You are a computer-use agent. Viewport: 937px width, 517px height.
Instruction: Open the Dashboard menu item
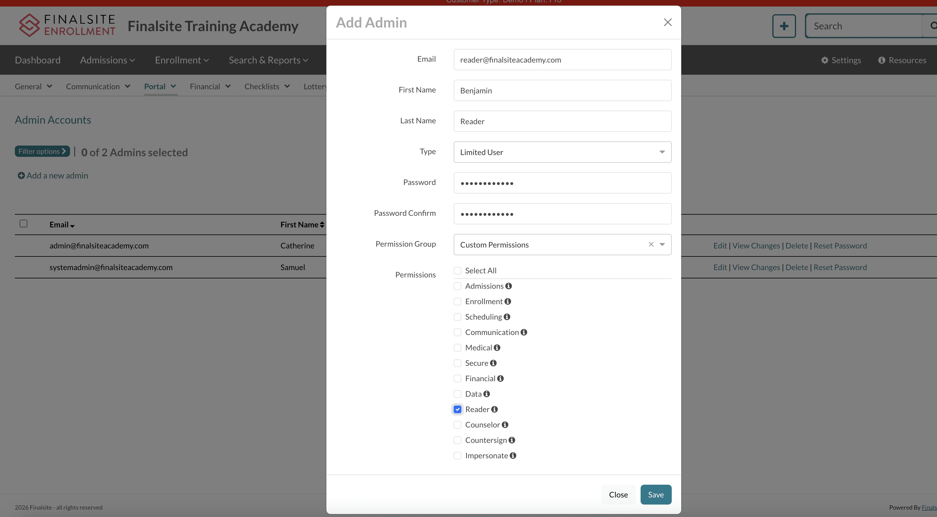coord(37,60)
